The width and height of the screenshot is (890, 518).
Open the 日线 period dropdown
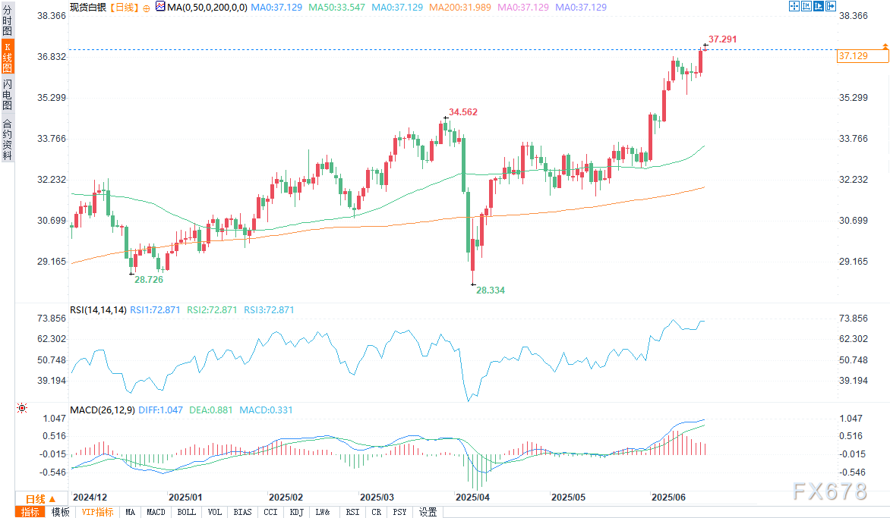coord(36,498)
